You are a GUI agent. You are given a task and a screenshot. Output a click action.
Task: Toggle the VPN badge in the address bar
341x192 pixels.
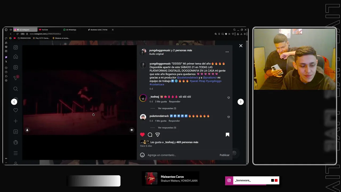(x=23, y=34)
